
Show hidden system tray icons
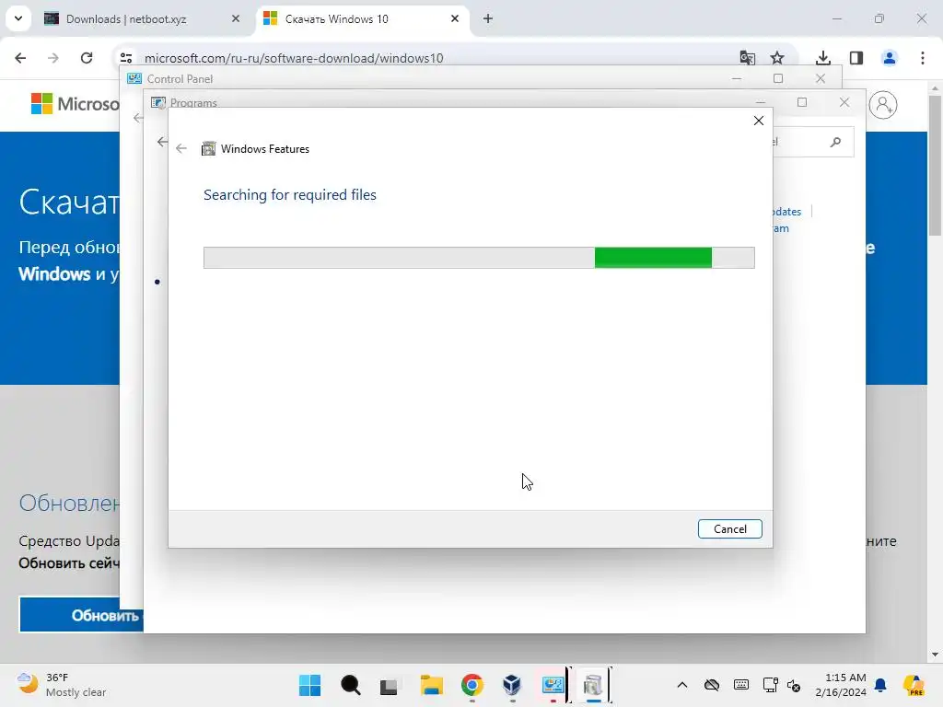(682, 685)
